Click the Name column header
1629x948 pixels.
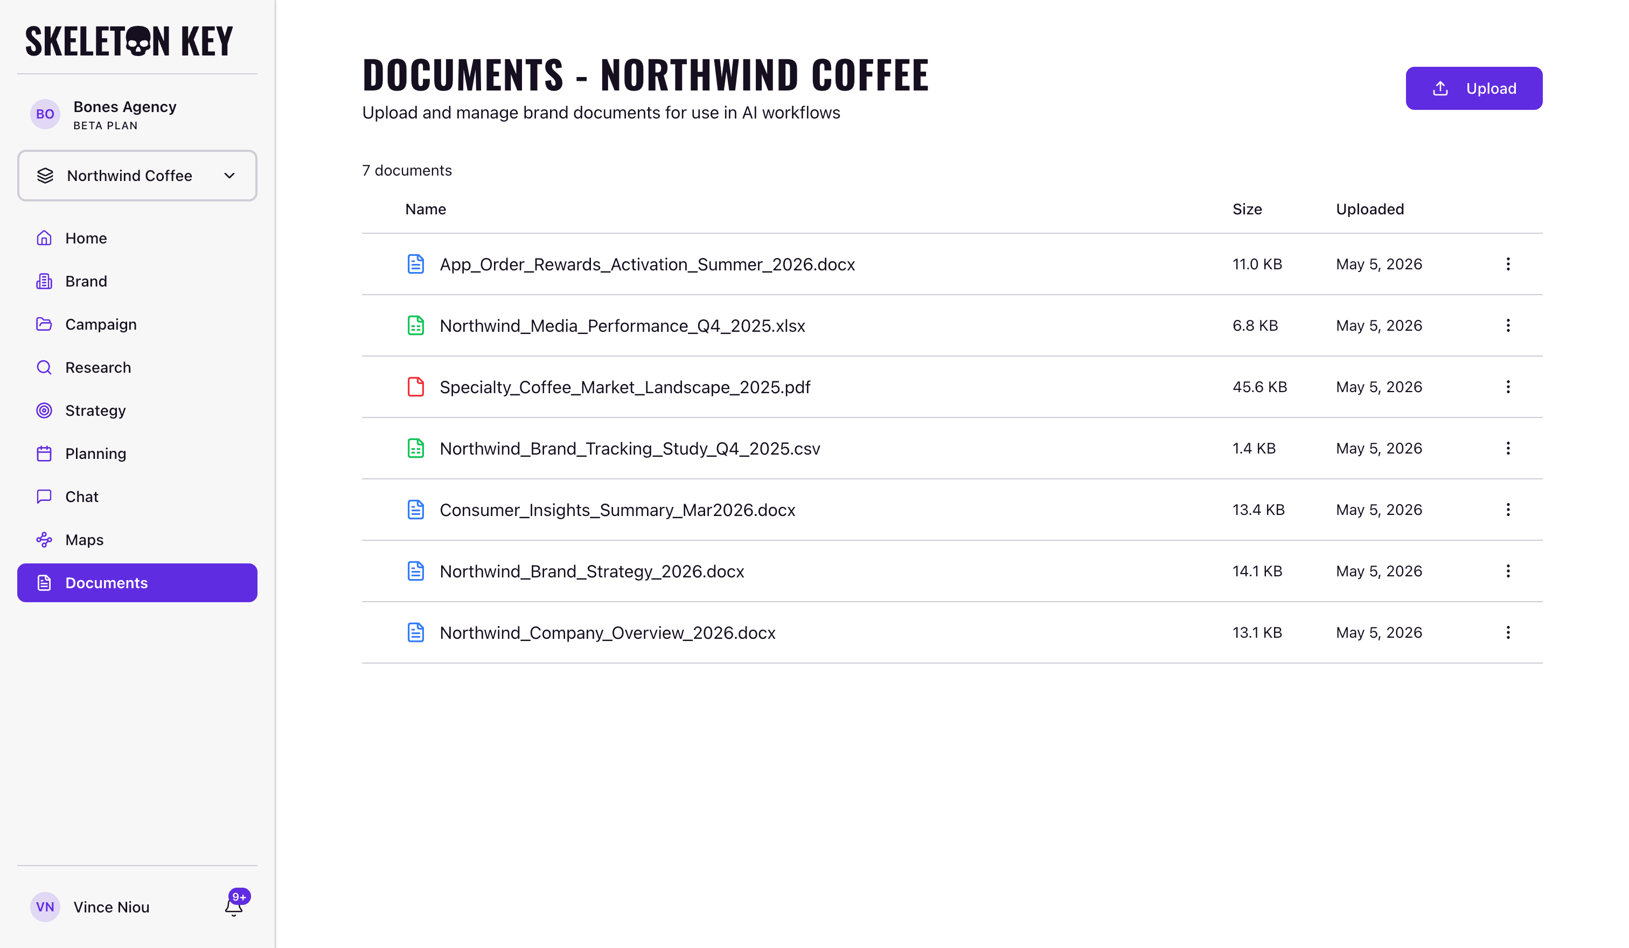point(426,210)
